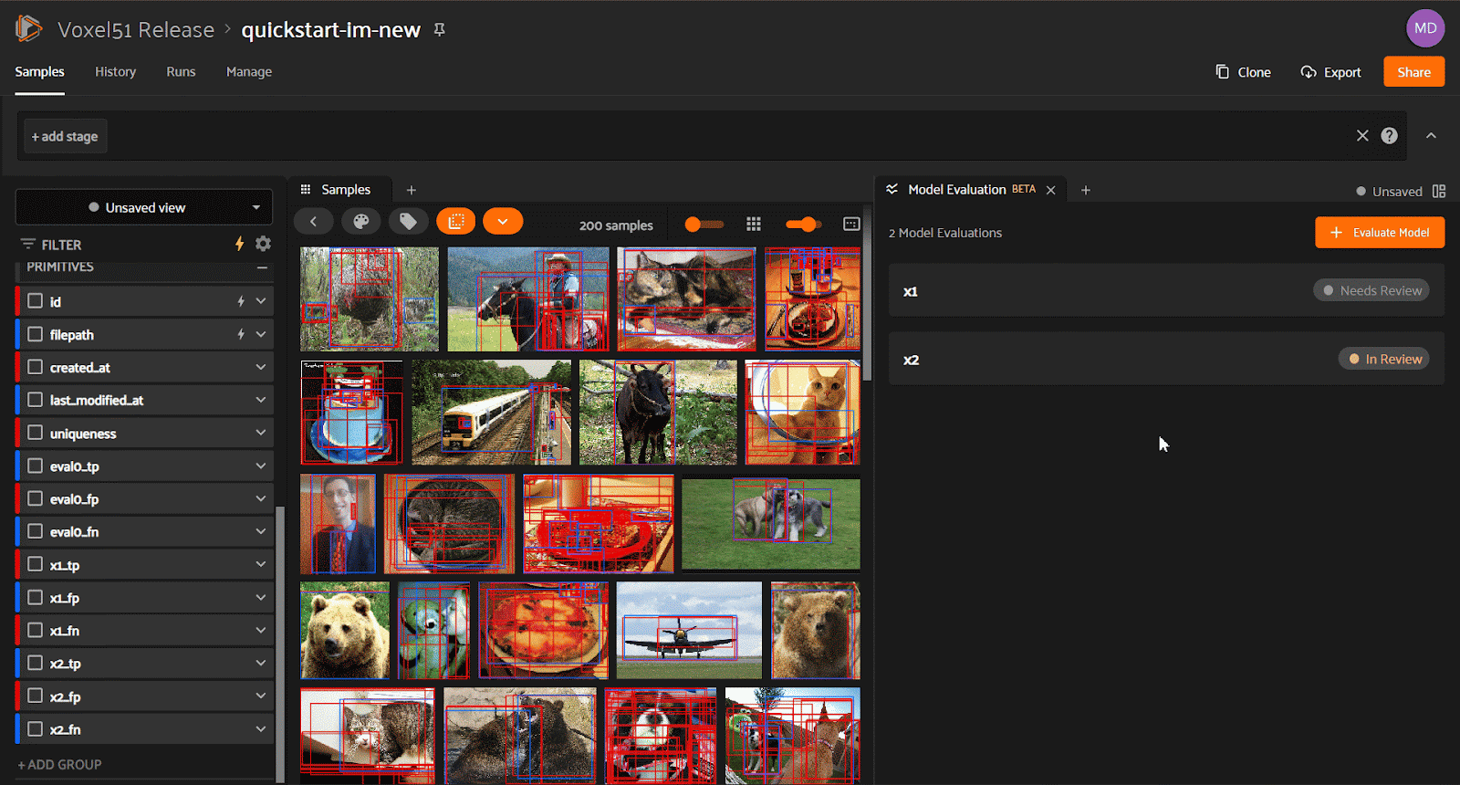1460x785 pixels.
Task: Open the History tab
Action: 115,72
